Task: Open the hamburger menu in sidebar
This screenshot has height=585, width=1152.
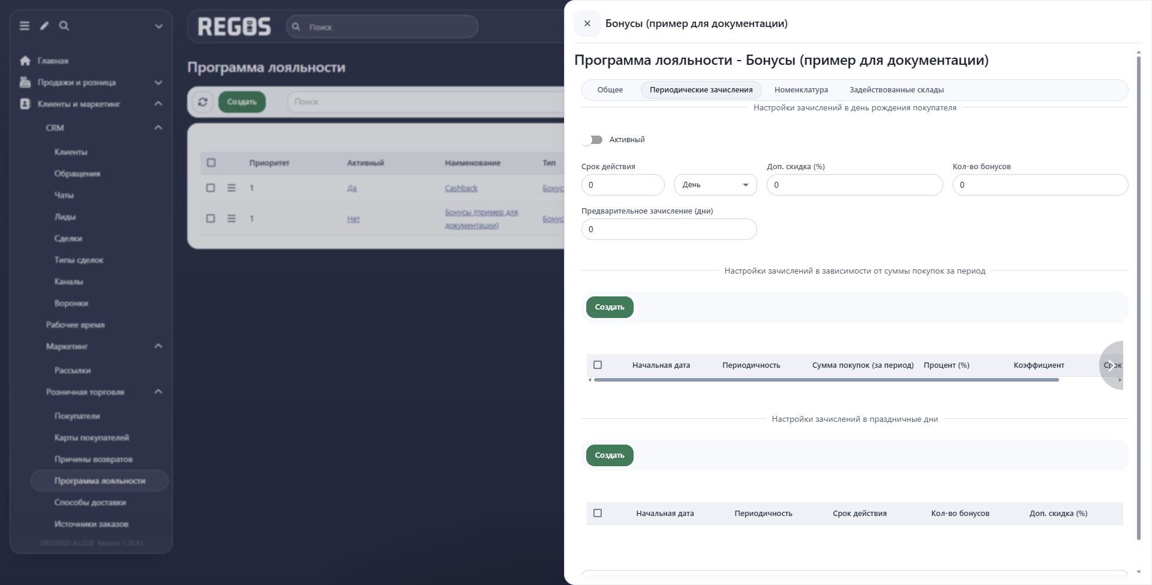Action: pos(25,26)
